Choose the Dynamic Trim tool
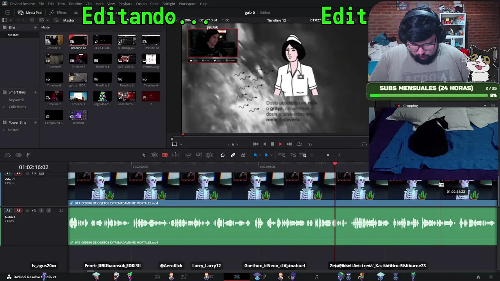Screen dimensions: 500x281 (175, 155)
